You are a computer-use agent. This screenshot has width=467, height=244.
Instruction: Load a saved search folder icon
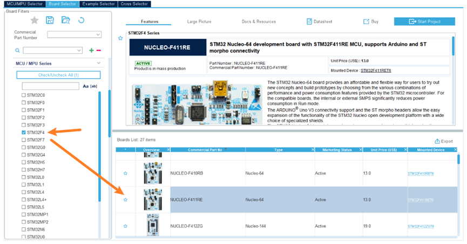pos(65,20)
